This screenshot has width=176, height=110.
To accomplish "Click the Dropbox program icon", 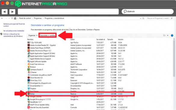I will coord(29,88).
